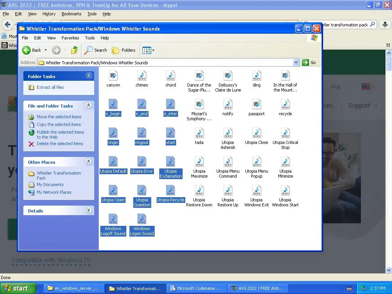Select the Utopia Close sound file

coord(256,136)
